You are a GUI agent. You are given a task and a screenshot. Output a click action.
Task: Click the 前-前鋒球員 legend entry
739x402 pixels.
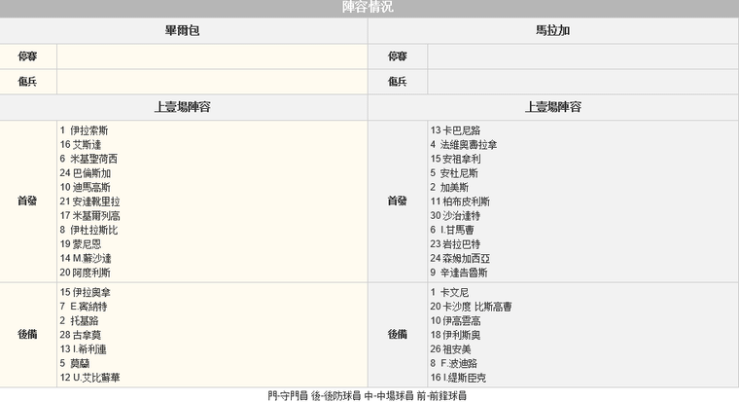441,396
